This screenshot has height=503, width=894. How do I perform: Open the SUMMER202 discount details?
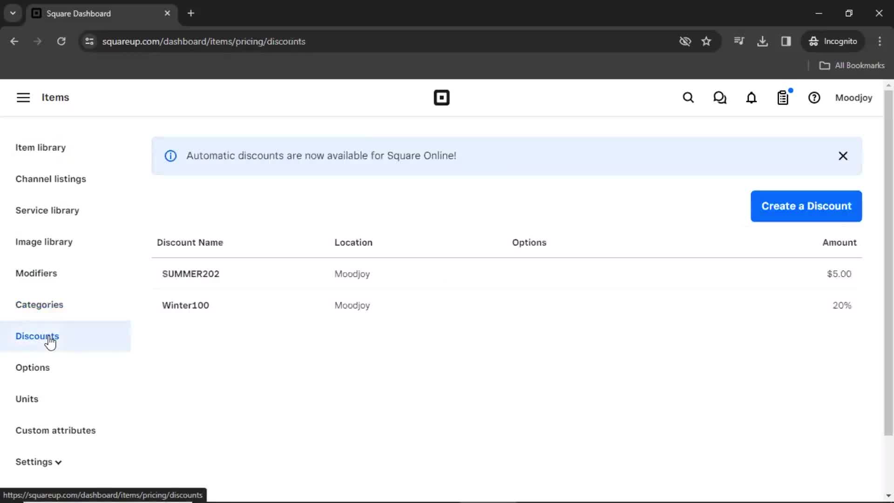pos(190,274)
